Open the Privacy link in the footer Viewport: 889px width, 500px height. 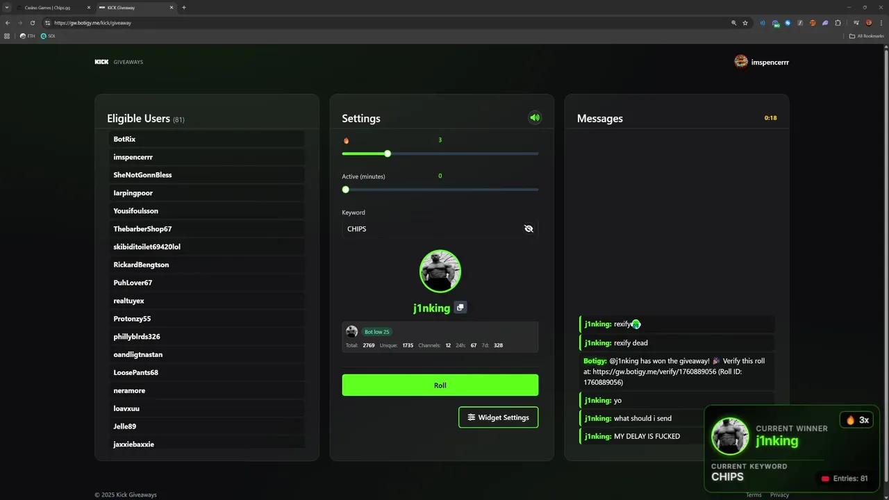[779, 495]
